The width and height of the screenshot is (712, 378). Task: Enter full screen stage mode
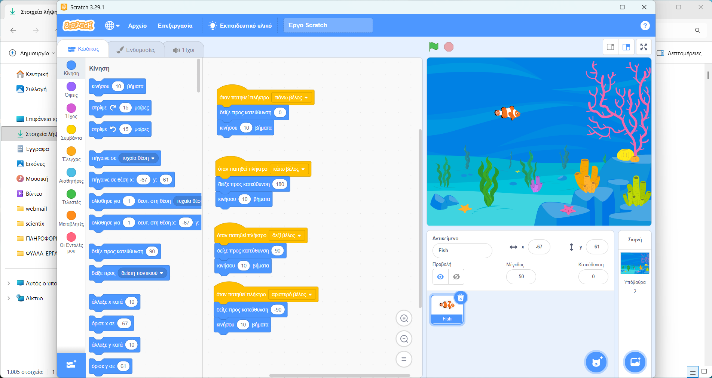click(x=644, y=47)
